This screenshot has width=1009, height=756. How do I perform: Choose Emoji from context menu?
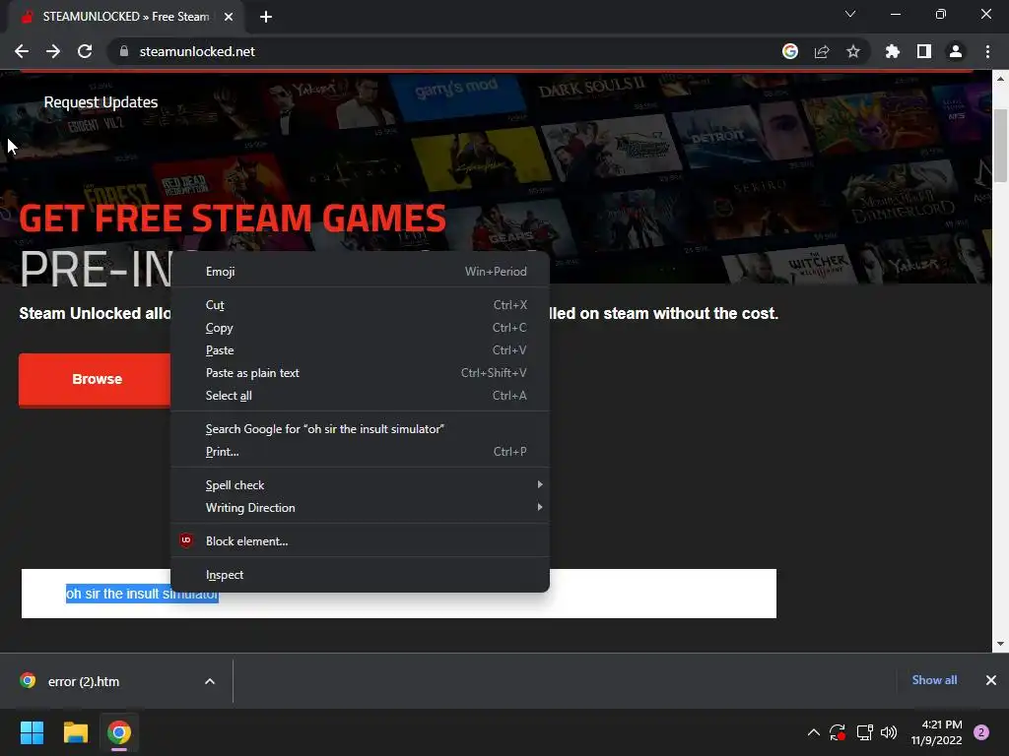[x=360, y=272]
